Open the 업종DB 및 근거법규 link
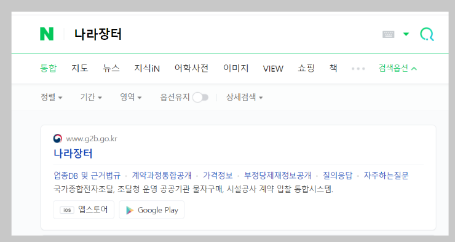Image resolution: width=455 pixels, height=242 pixels. (87, 175)
